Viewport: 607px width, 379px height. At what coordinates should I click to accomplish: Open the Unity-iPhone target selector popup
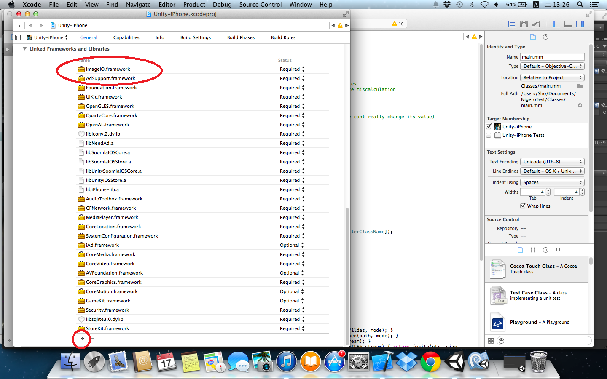click(x=47, y=37)
